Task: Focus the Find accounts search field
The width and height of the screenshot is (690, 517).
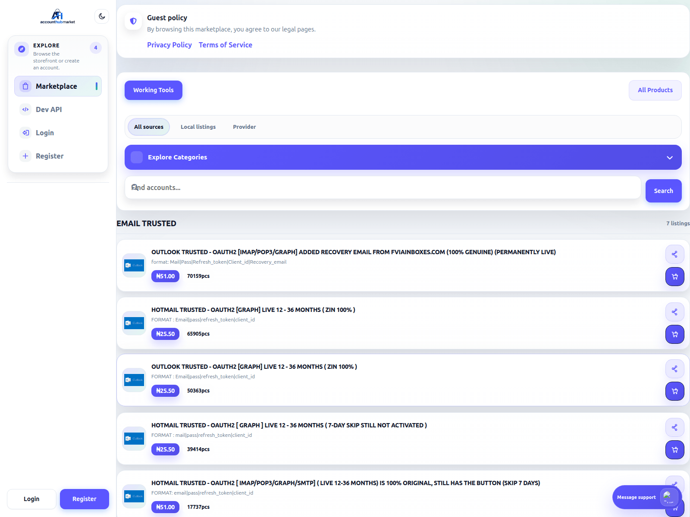Action: (x=383, y=187)
